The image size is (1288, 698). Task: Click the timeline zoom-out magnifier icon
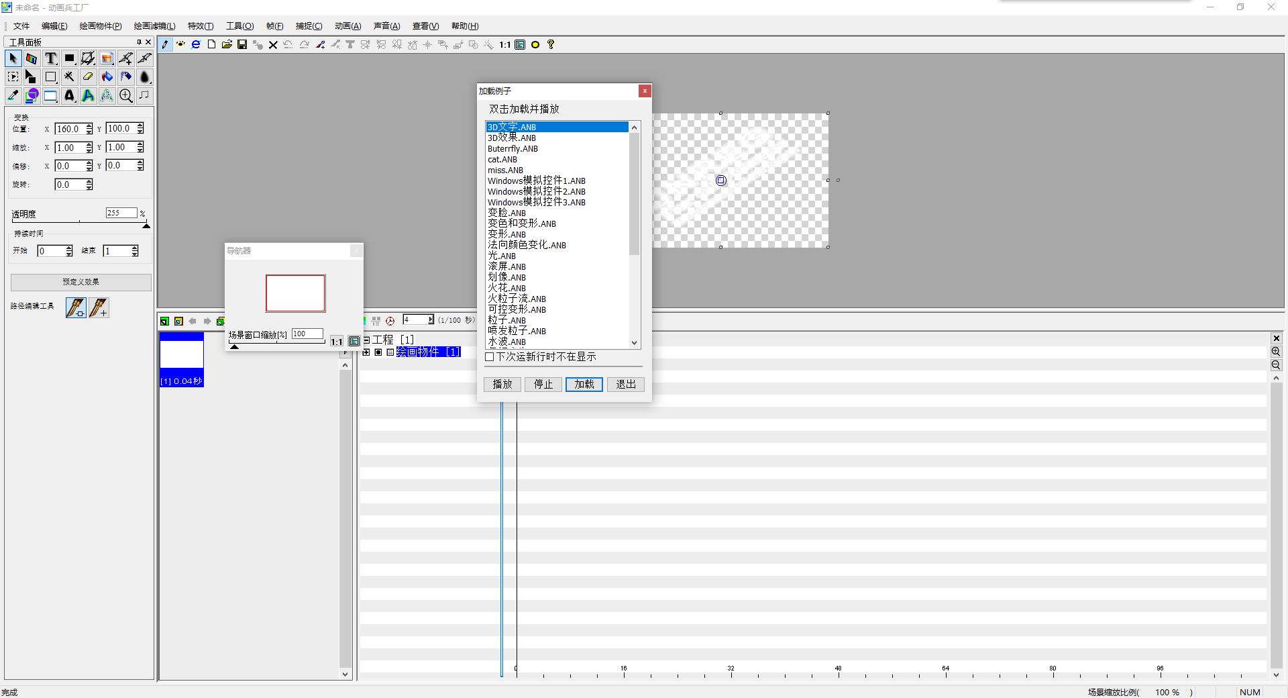pyautogui.click(x=1276, y=365)
